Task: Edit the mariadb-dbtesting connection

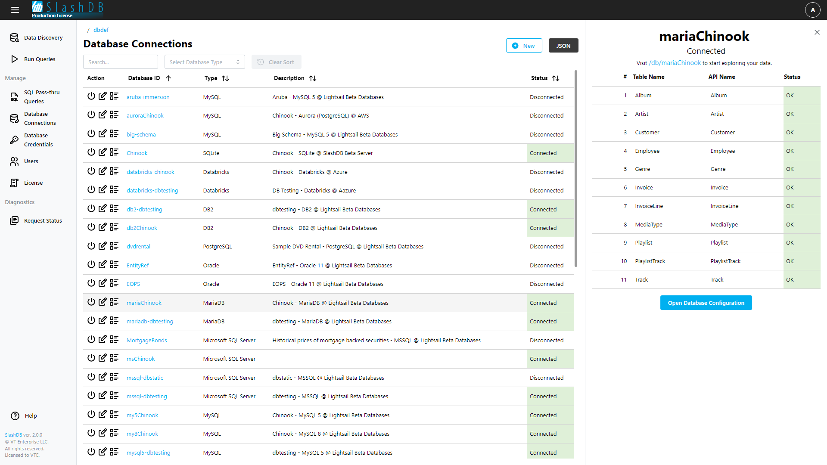Action: click(x=103, y=321)
